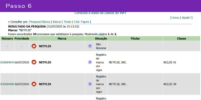This screenshot has width=201, height=100.
Task: Open the Ajuda? help link
Action: click(187, 18)
